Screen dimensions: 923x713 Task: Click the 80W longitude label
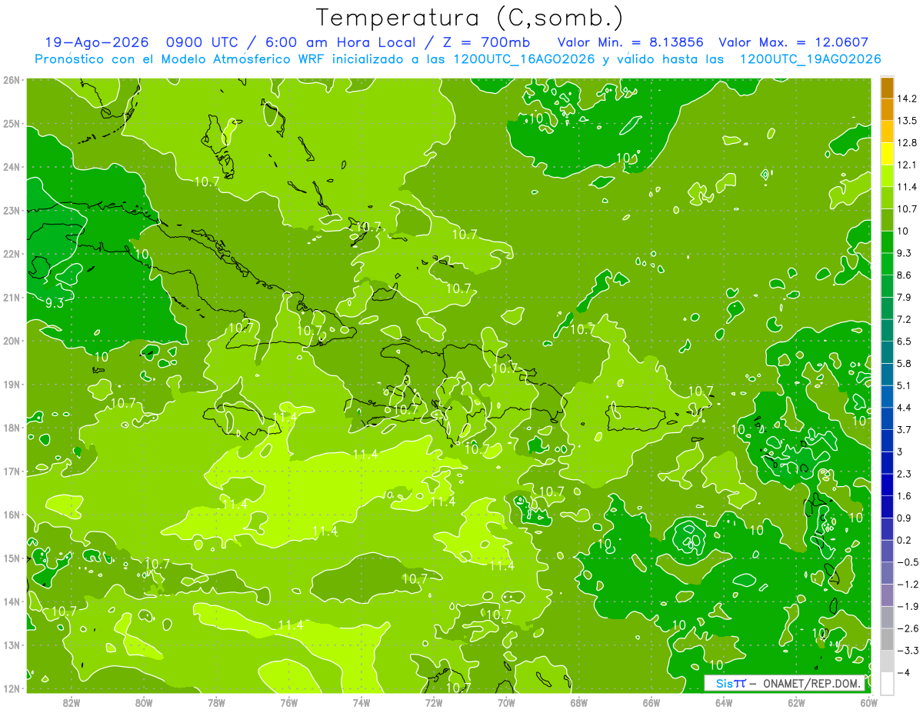(144, 702)
